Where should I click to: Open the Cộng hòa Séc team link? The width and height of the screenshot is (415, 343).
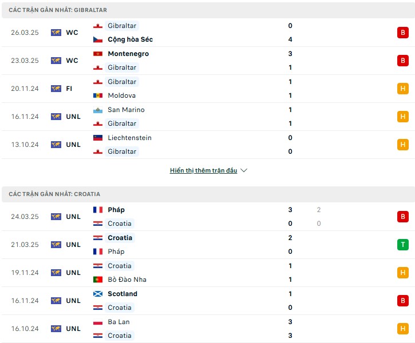[x=130, y=39]
